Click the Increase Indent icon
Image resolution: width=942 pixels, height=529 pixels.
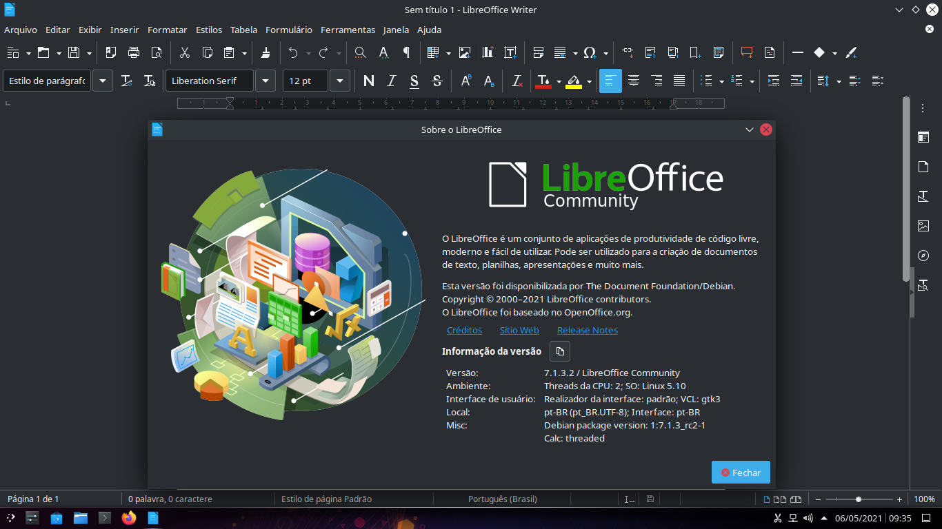tap(774, 81)
